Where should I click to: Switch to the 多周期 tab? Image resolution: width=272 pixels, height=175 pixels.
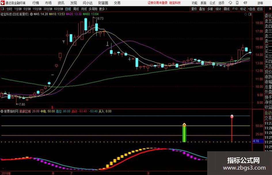click(93, 9)
